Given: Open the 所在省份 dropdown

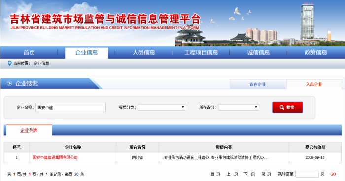Looking at the screenshot, I should tap(239, 107).
